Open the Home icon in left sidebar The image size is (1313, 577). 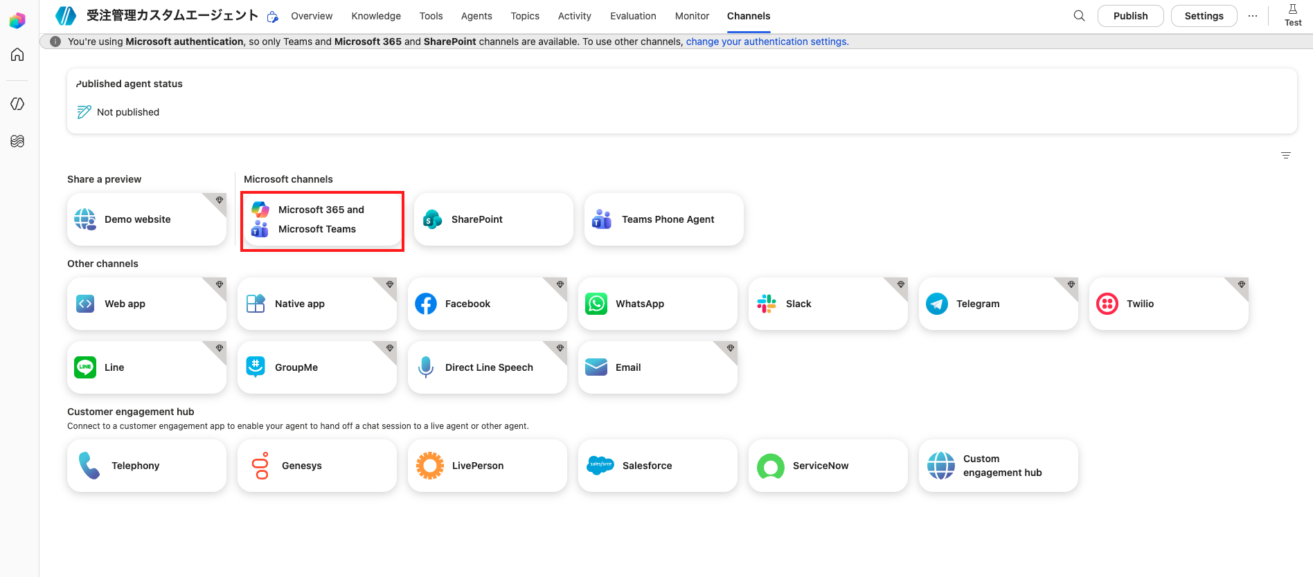tap(17, 55)
